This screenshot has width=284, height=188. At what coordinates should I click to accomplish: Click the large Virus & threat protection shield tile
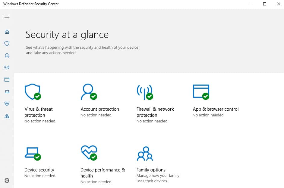click(x=32, y=92)
